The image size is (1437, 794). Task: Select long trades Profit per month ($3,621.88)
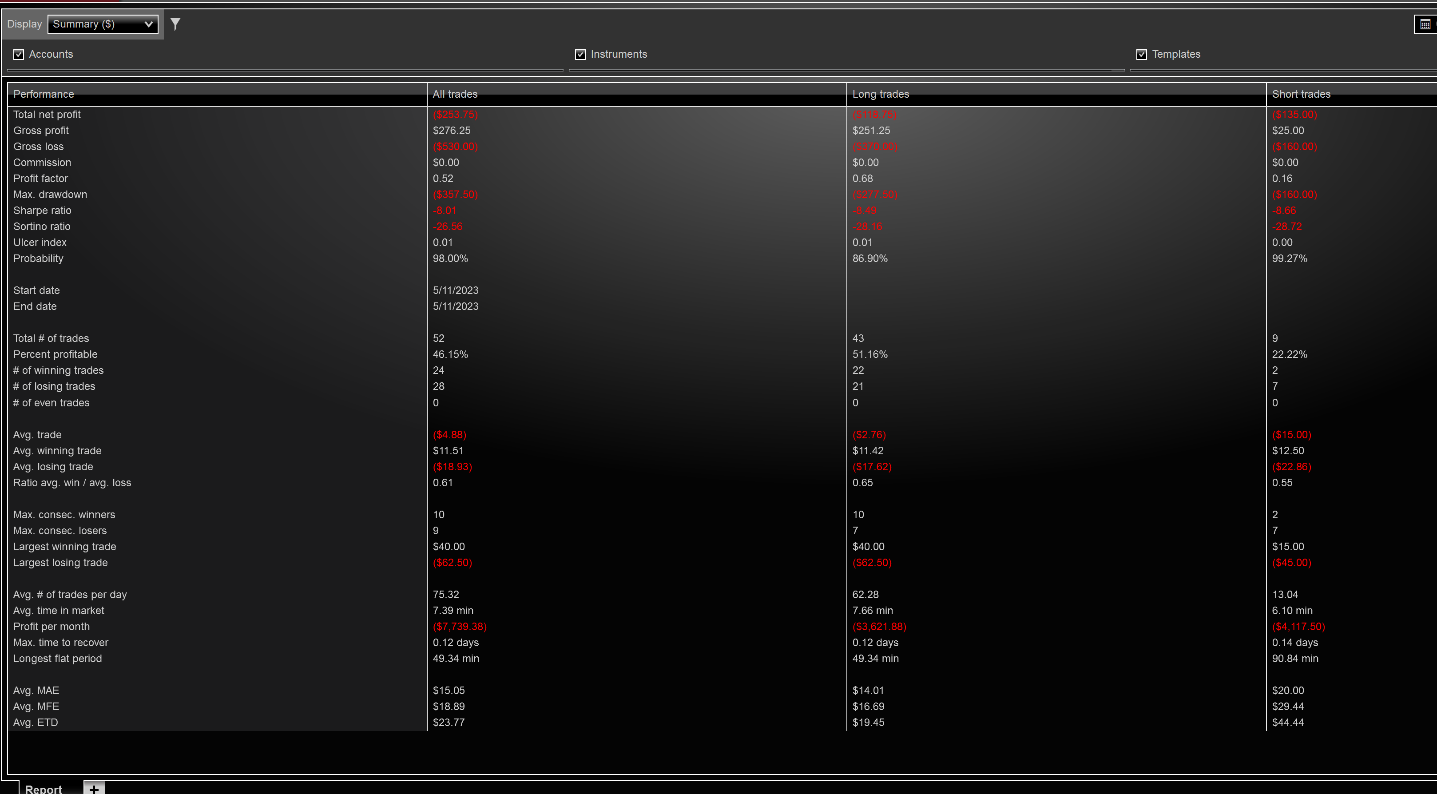(879, 627)
